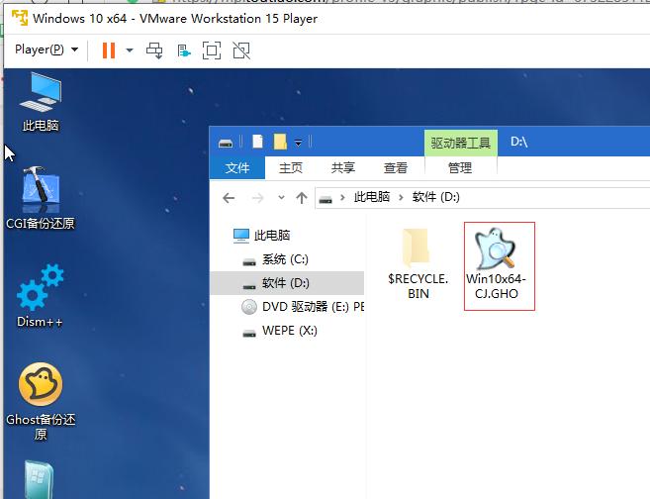Select WEPE (X:) in the navigation tree
Screen dimensions: 650x499
[280, 331]
